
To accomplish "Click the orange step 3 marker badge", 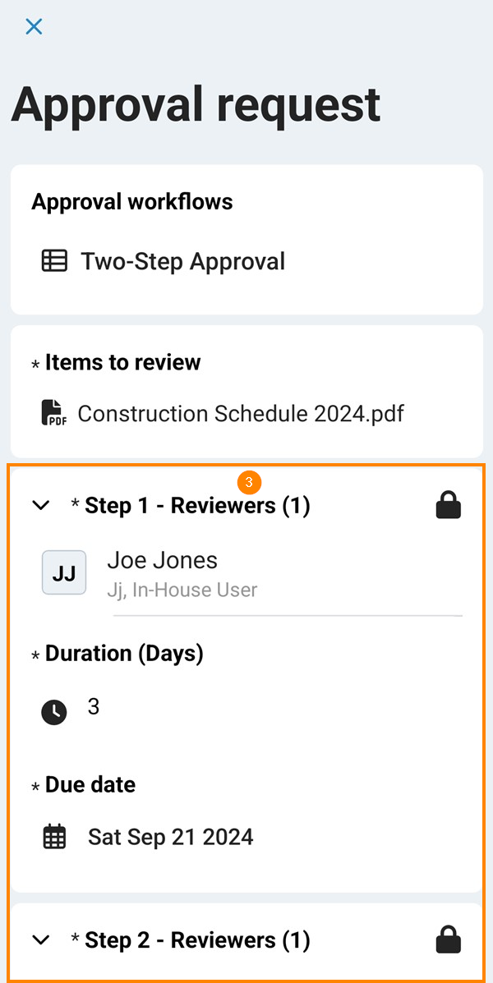I will coord(249,482).
